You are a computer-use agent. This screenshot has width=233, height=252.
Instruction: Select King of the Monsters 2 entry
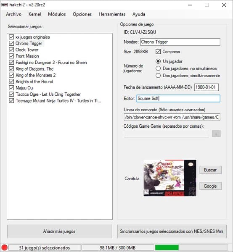coord(36,75)
